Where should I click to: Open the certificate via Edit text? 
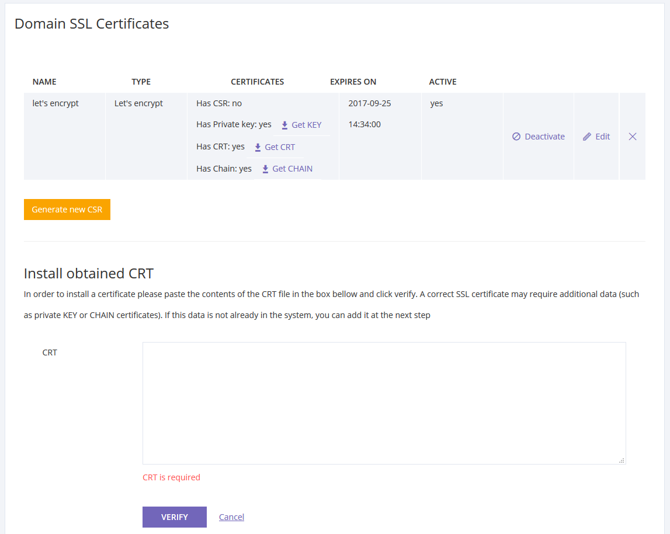603,137
